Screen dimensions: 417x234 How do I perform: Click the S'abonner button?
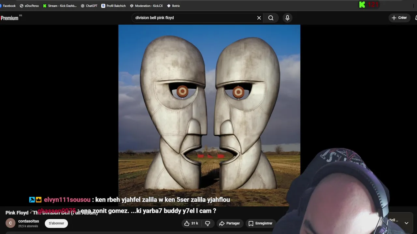point(56,223)
